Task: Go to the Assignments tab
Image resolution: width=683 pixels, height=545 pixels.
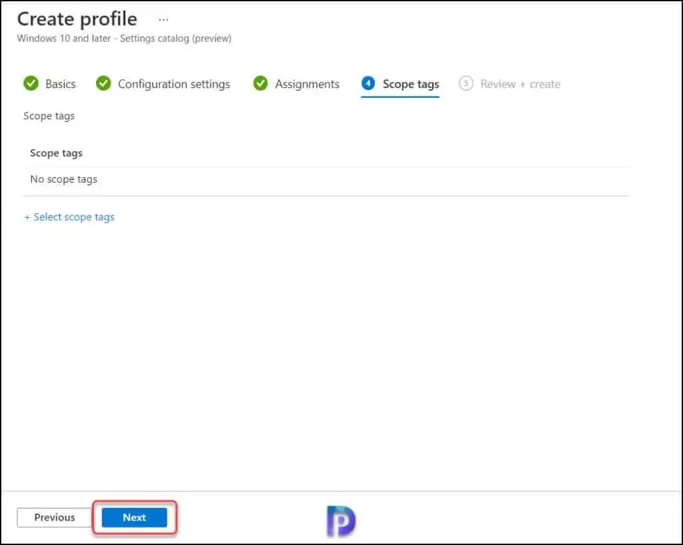Action: 307,83
